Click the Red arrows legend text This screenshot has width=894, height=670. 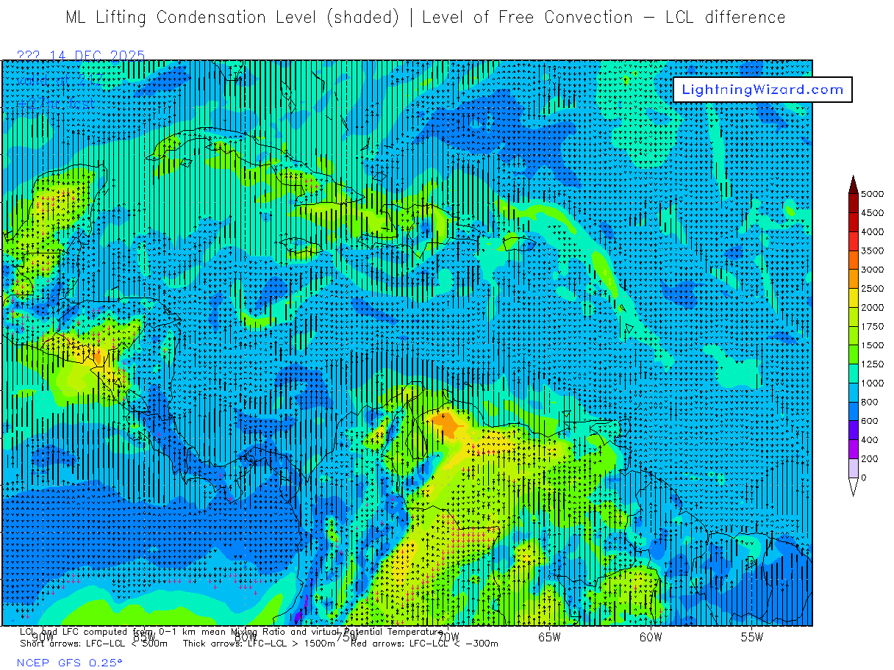coord(424,644)
